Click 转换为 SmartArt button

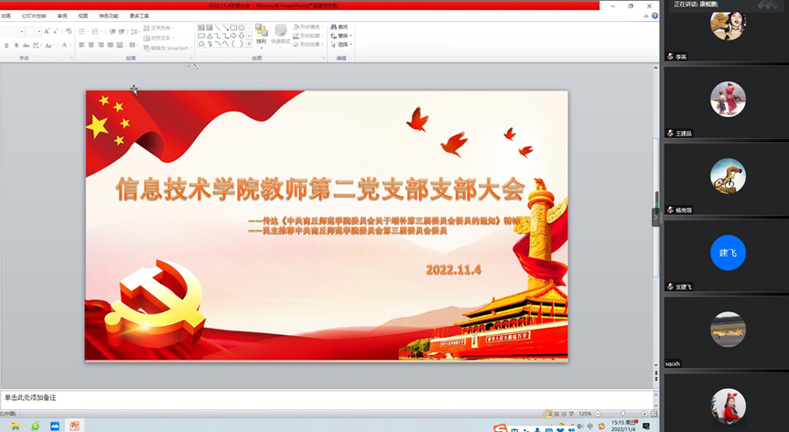[168, 48]
